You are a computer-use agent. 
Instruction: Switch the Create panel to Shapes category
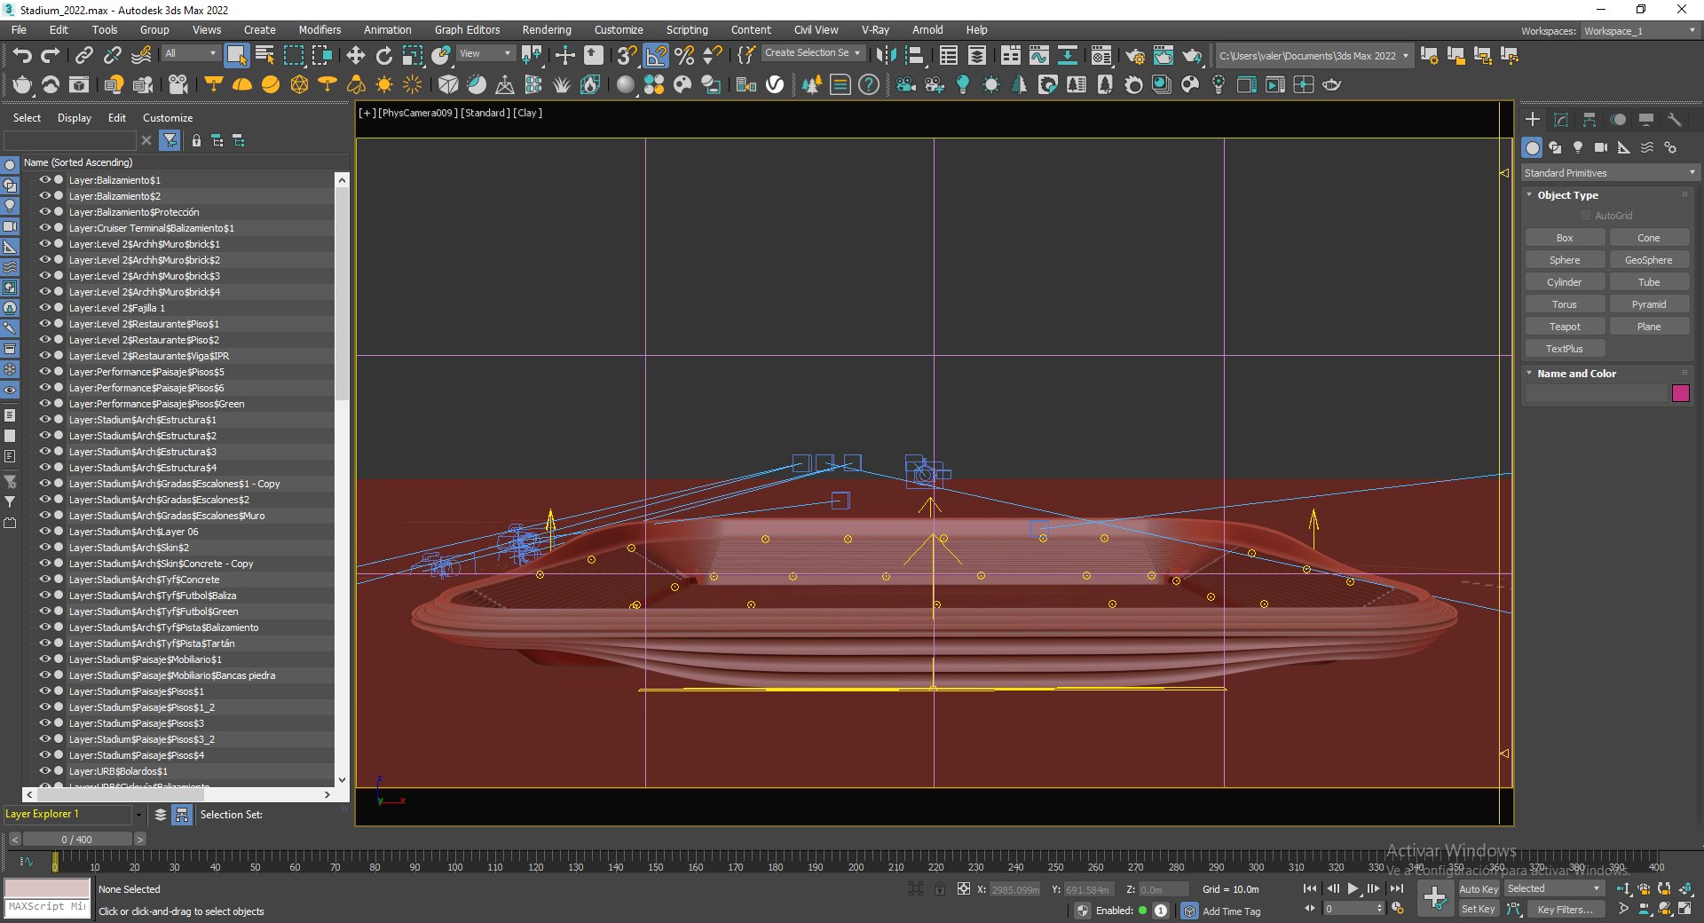1555,147
